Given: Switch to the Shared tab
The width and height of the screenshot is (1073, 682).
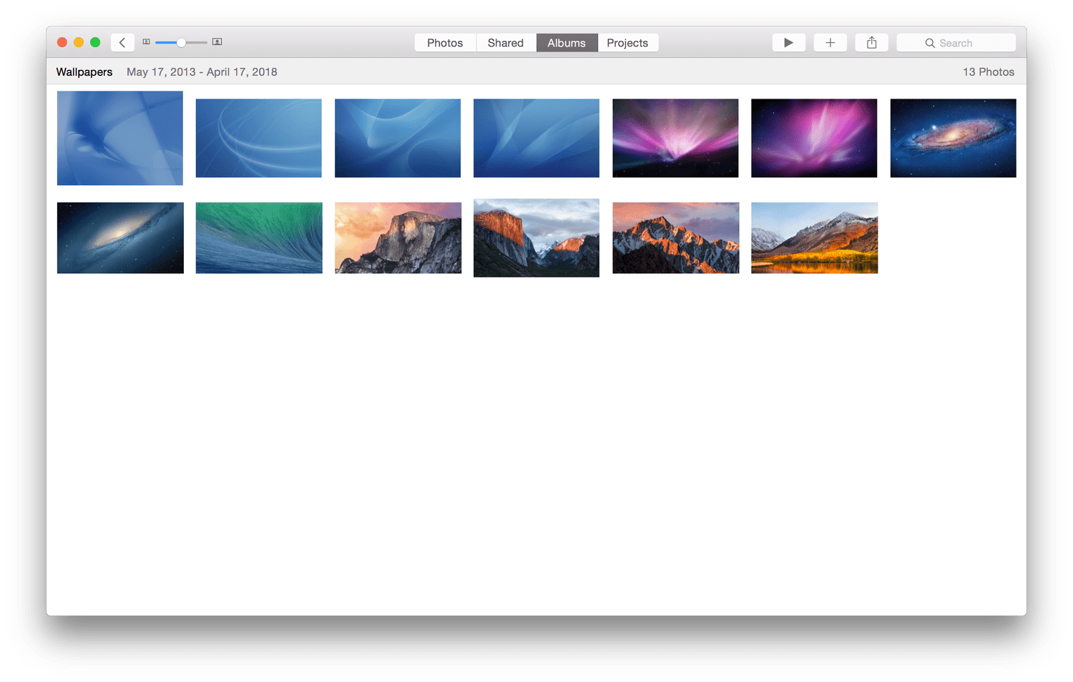Looking at the screenshot, I should pyautogui.click(x=506, y=43).
